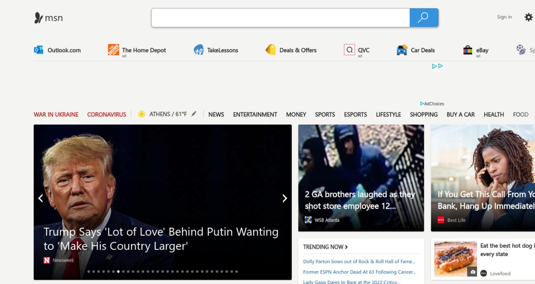Open MONEY tab
Image resolution: width=535 pixels, height=284 pixels.
[x=296, y=115]
